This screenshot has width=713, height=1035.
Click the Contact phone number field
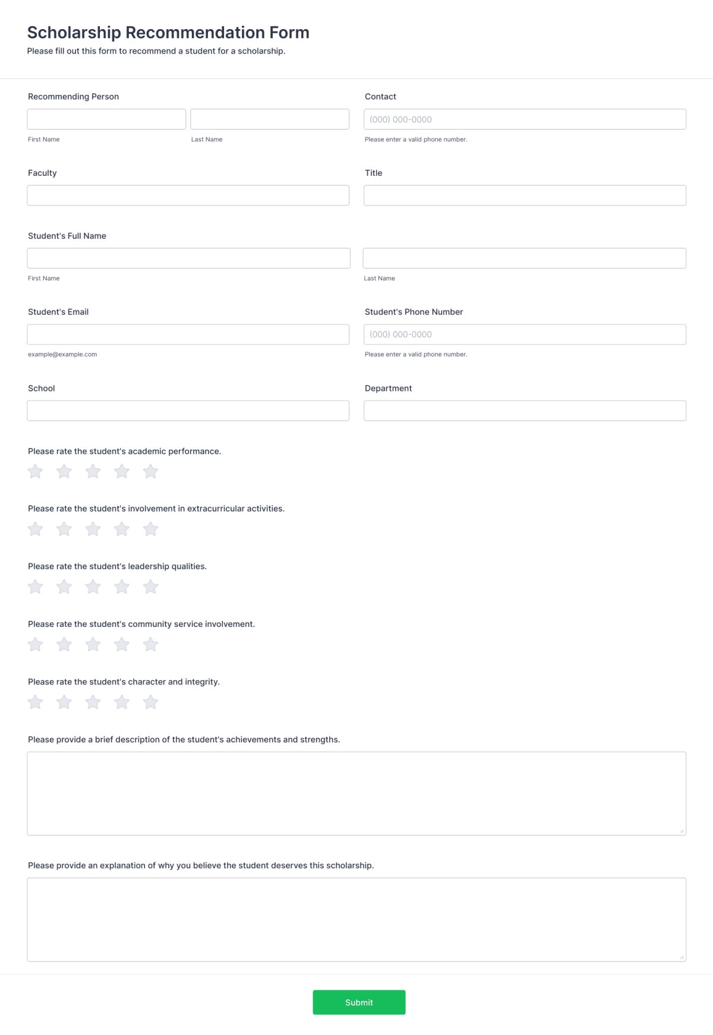pyautogui.click(x=525, y=119)
